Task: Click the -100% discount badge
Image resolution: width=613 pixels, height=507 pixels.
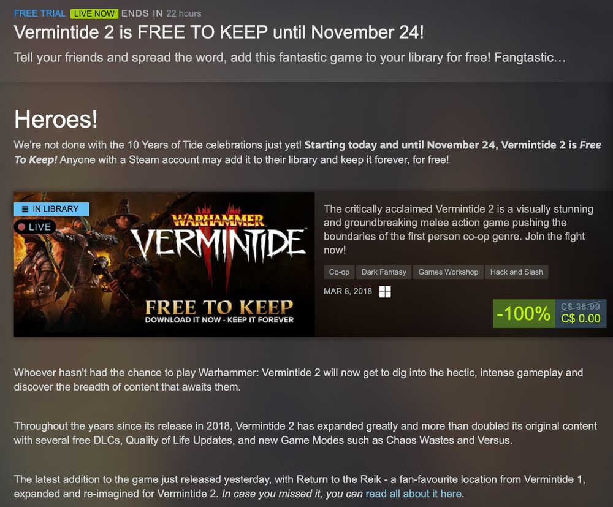Action: coord(524,313)
